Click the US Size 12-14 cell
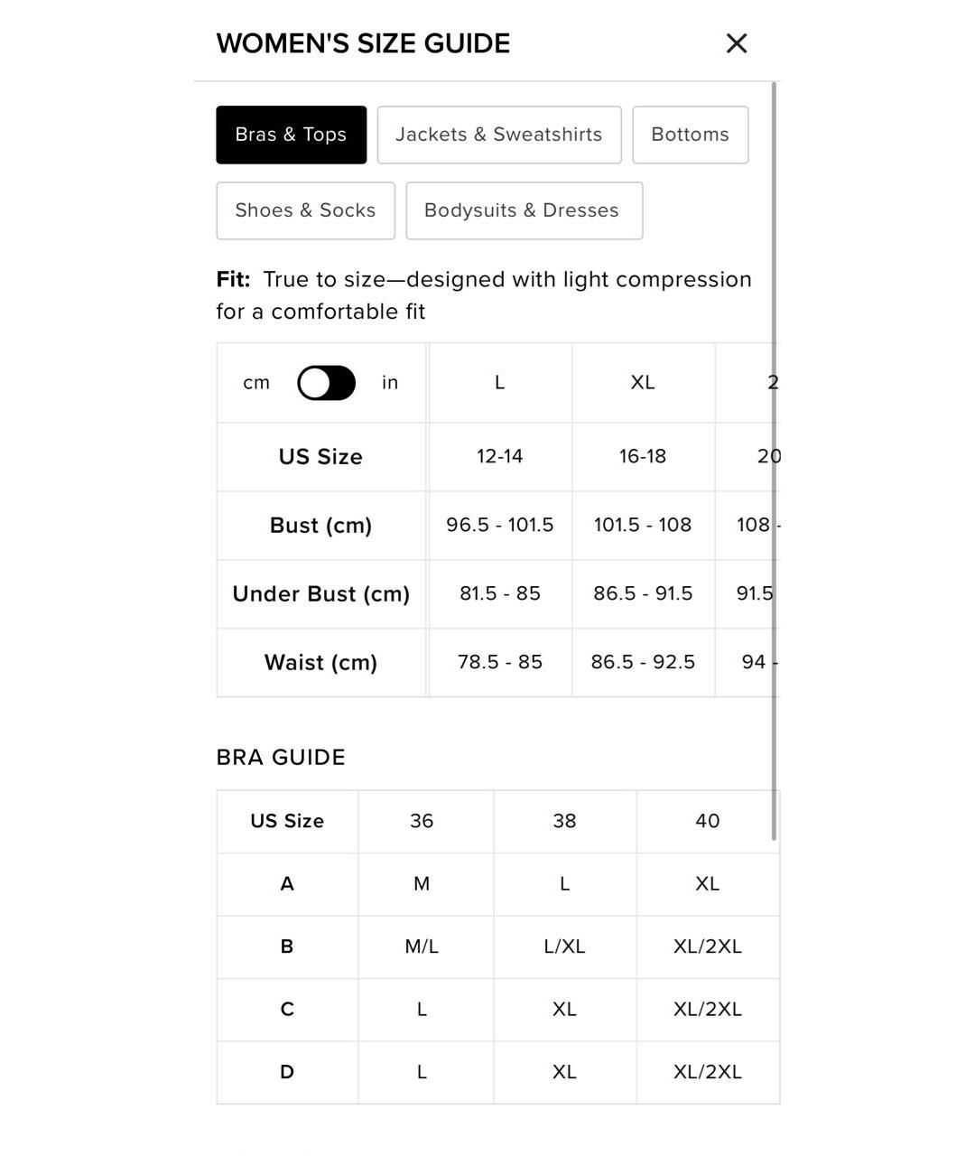This screenshot has height=1156, width=975. (499, 457)
